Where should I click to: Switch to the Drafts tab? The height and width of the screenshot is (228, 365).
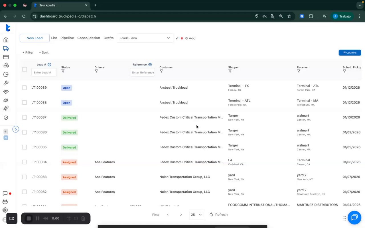click(x=108, y=38)
